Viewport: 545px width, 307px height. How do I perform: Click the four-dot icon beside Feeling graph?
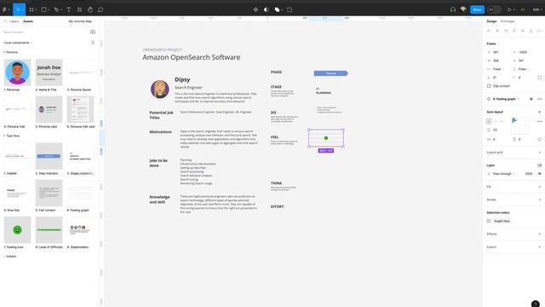coord(531,99)
